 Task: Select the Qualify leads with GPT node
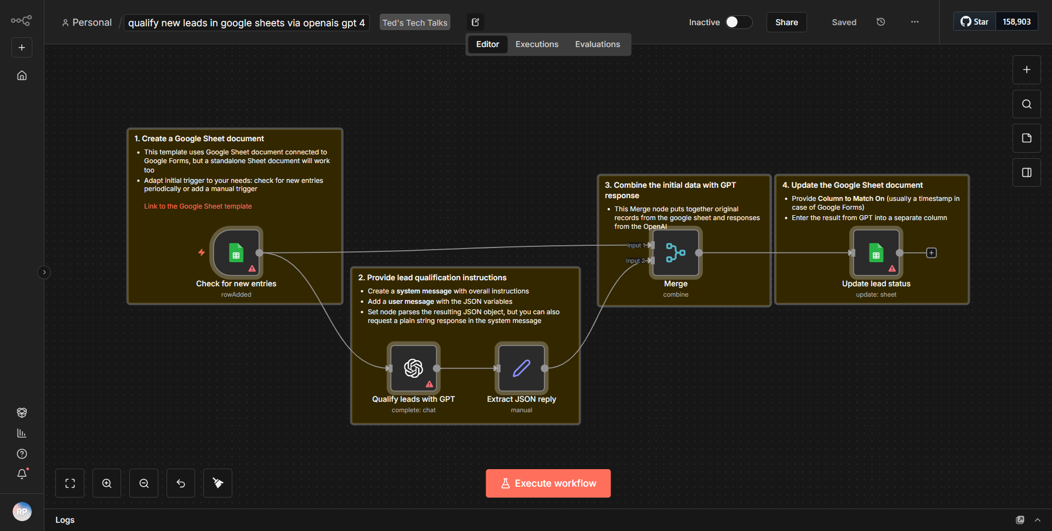coord(413,368)
